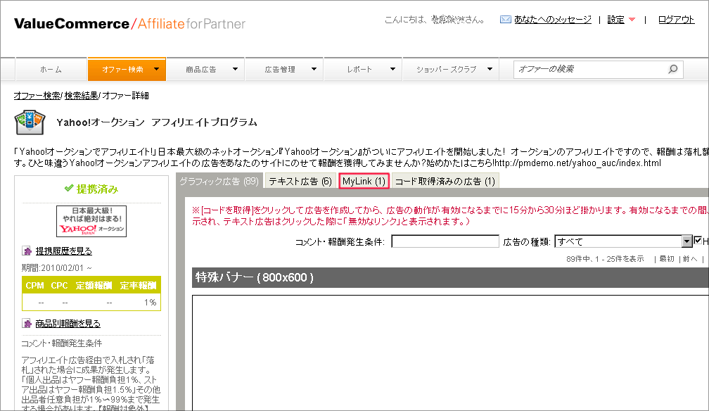
Task: Open the 商品別報酬を見る link
Action: point(68,323)
